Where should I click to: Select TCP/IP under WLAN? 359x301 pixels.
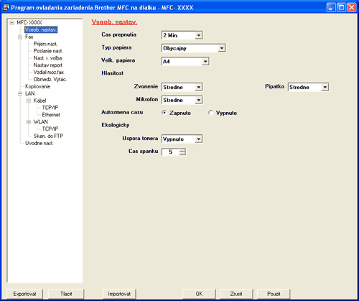click(x=50, y=129)
